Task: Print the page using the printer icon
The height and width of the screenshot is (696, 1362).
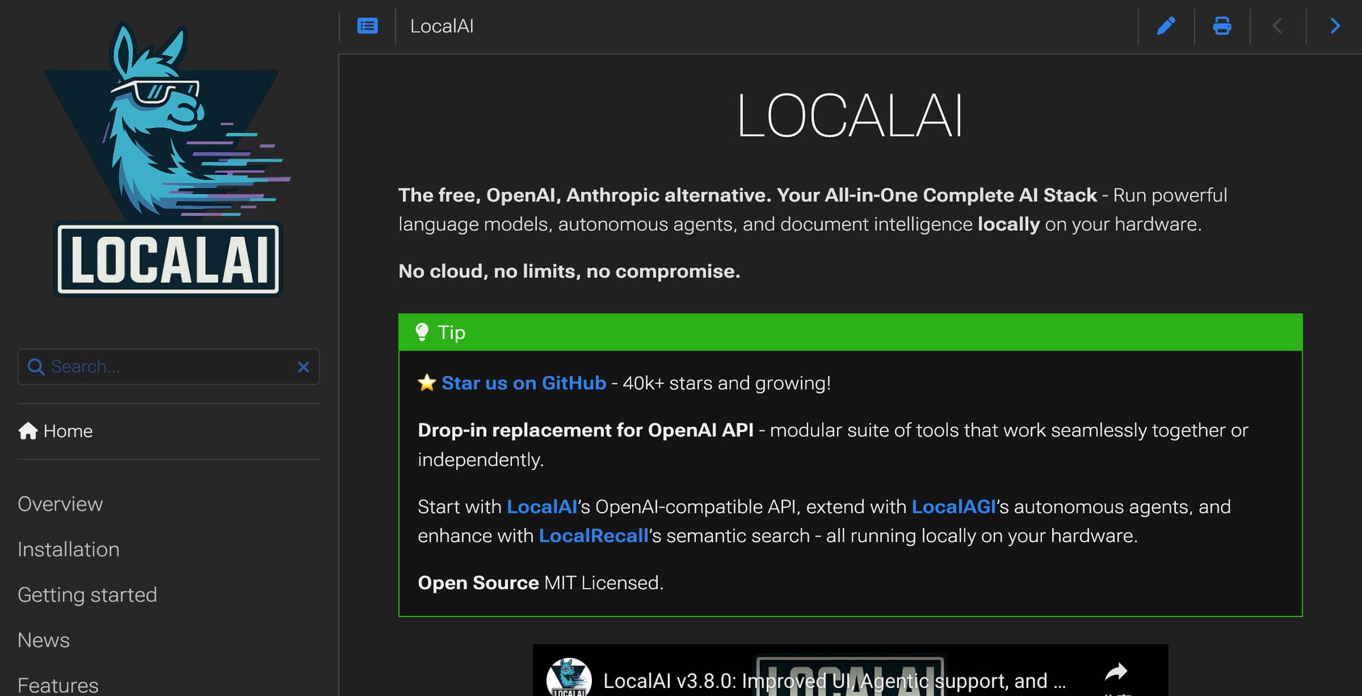Action: point(1222,26)
